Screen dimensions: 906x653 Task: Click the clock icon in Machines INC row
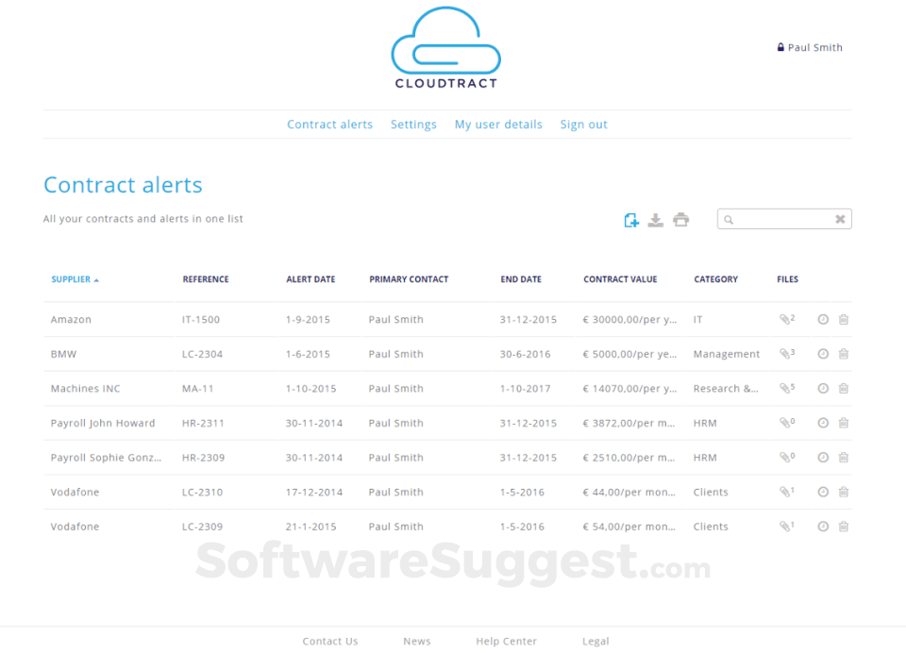822,389
